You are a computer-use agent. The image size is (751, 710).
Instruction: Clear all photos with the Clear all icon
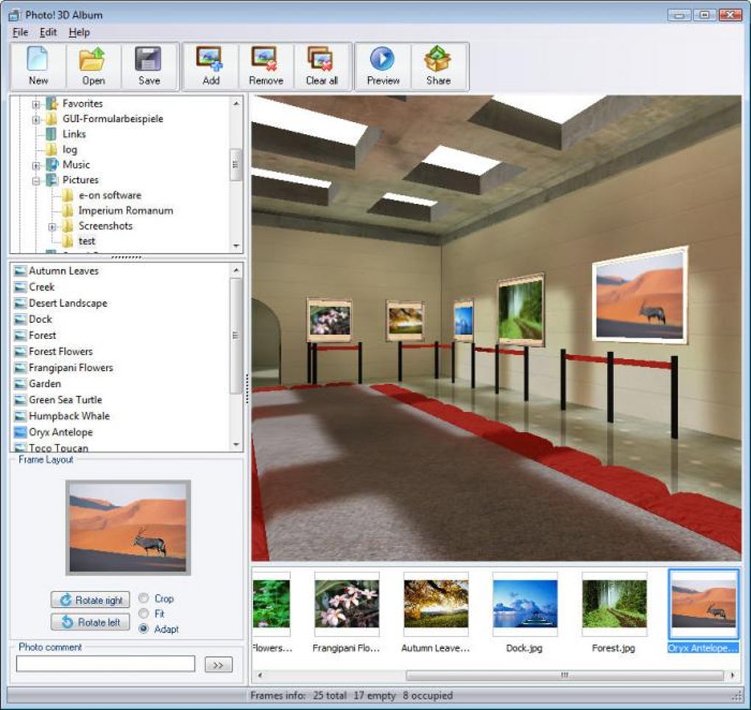(322, 66)
